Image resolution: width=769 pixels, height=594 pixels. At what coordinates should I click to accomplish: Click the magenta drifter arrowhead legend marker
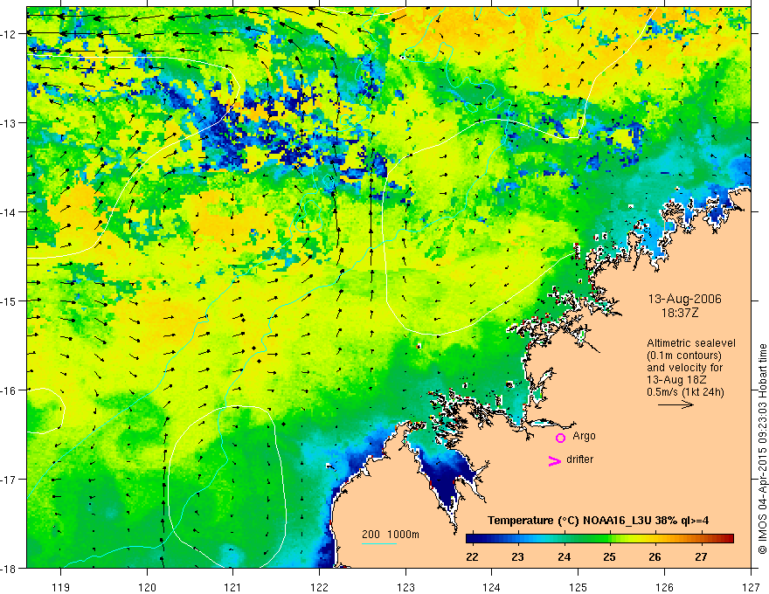[554, 460]
